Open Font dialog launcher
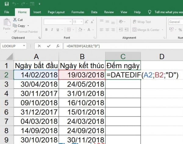 click(95, 38)
